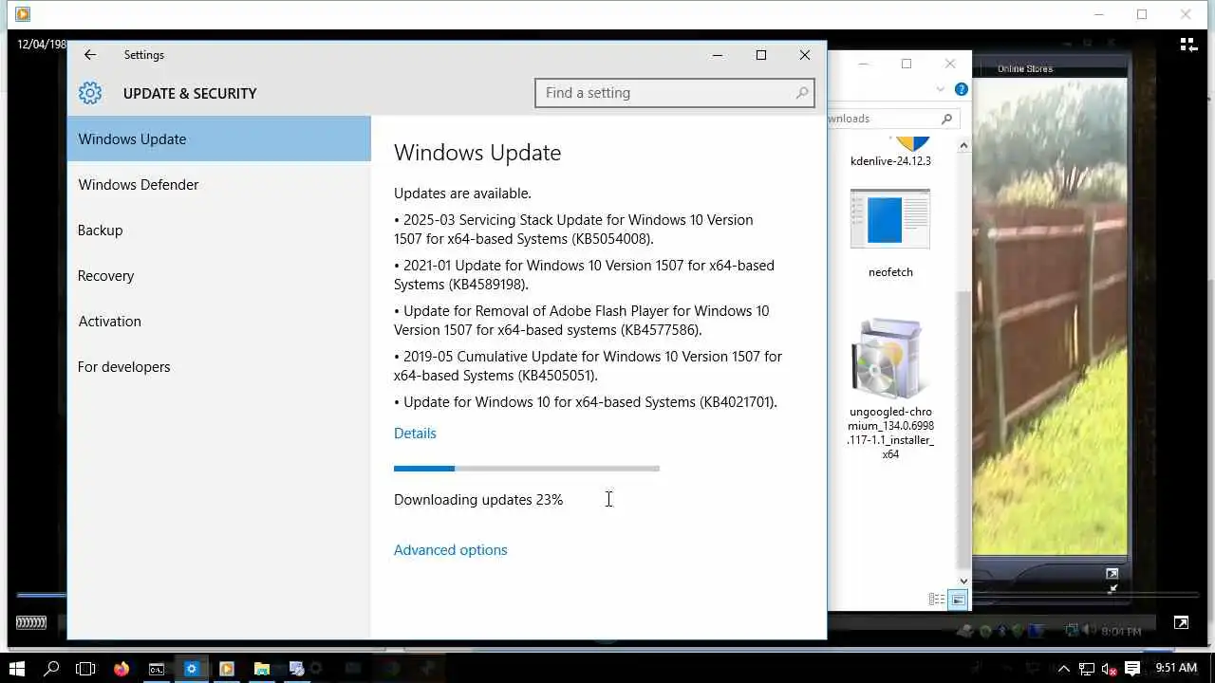Click the KB4589198 update entry text

(584, 274)
